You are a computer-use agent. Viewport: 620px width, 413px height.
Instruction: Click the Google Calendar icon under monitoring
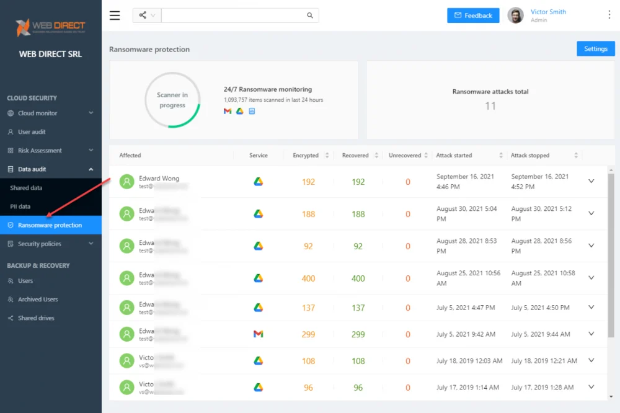[x=252, y=111]
